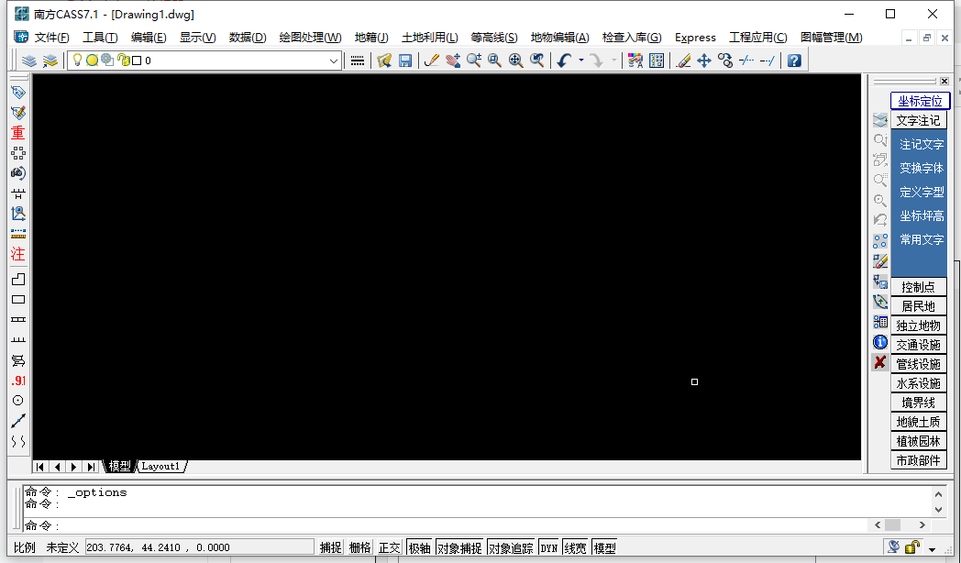The width and height of the screenshot is (961, 563).
Task: Switch to the Layout1 tab
Action: pos(161,466)
